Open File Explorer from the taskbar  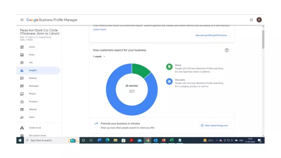tap(116, 140)
